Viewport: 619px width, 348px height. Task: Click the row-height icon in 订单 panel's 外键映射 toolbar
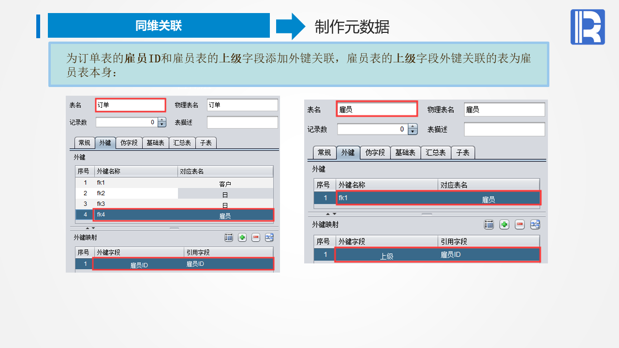[x=229, y=237]
